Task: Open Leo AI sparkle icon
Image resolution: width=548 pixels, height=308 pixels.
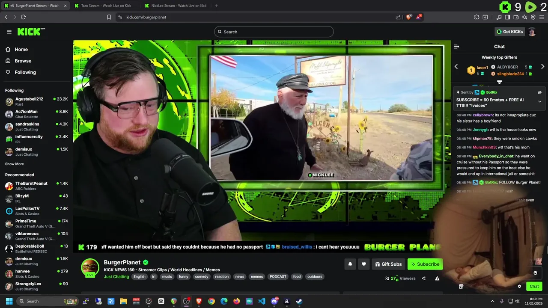Action: point(524,17)
